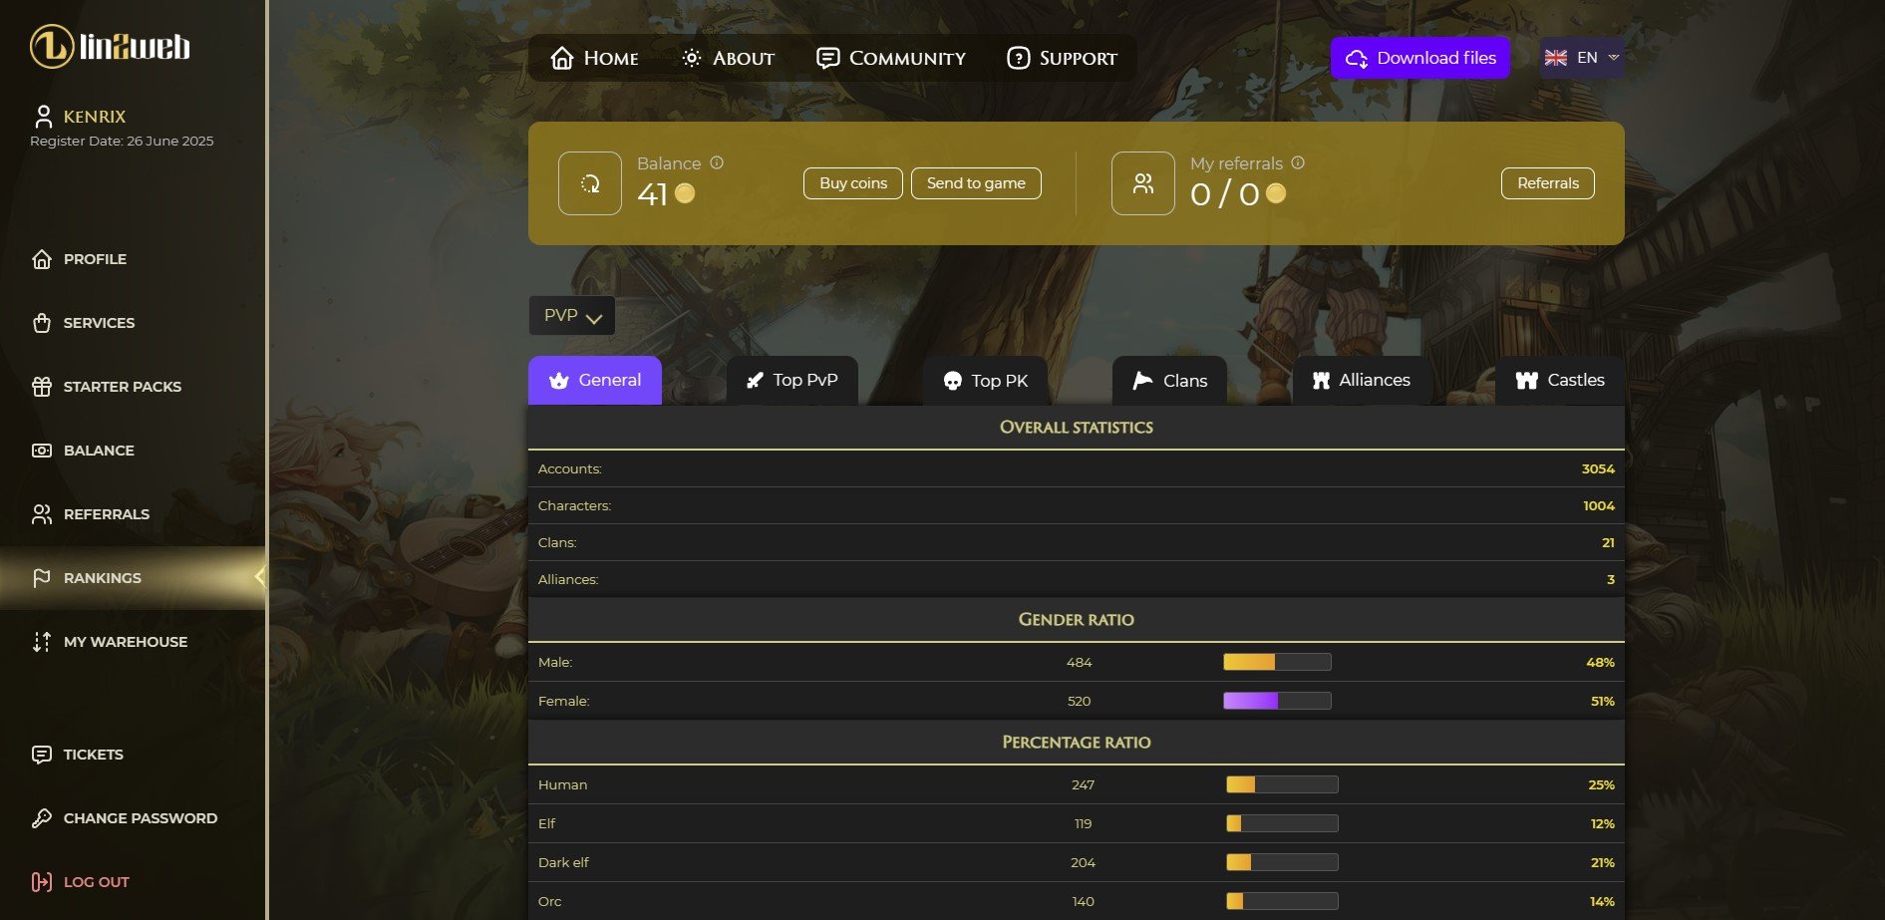Image resolution: width=1885 pixels, height=920 pixels.
Task: Click the Human count 247
Action: click(x=1083, y=784)
